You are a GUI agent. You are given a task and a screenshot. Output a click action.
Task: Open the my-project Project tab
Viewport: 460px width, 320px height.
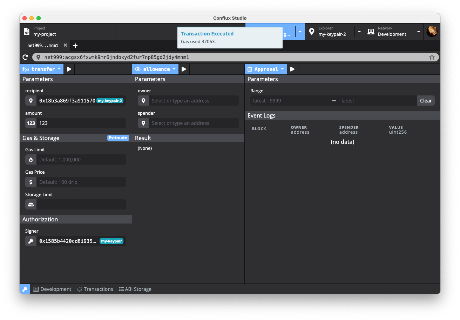[x=67, y=32]
